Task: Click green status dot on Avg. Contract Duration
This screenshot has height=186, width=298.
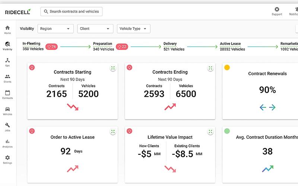Action: [227, 131]
